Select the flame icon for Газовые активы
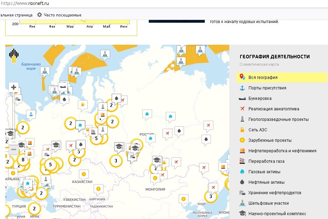Viewport: 328px width, 219px height. [242, 171]
